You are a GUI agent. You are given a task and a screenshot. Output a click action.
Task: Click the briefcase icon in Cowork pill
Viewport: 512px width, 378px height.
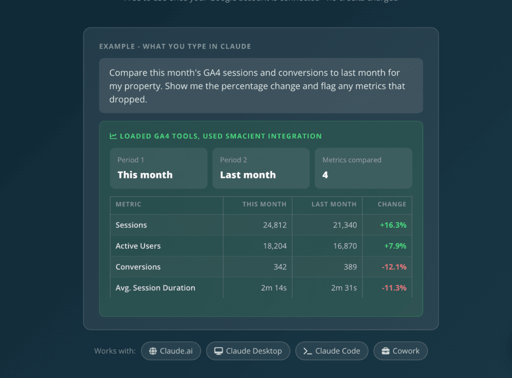(x=385, y=351)
